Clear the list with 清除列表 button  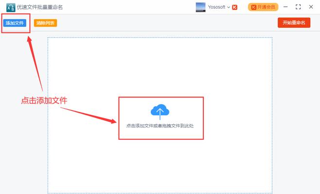point(45,23)
